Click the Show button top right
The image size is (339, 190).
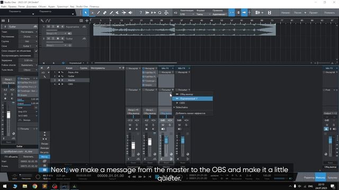329,13
